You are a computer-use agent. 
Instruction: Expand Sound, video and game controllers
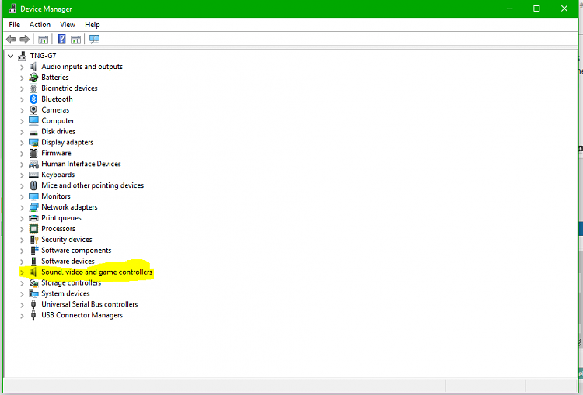pos(22,272)
